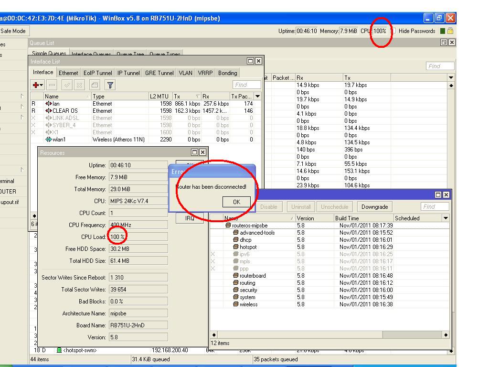Select the wlan1 wireless interface icon
Screen dimensions: 489x367
(x=48, y=140)
